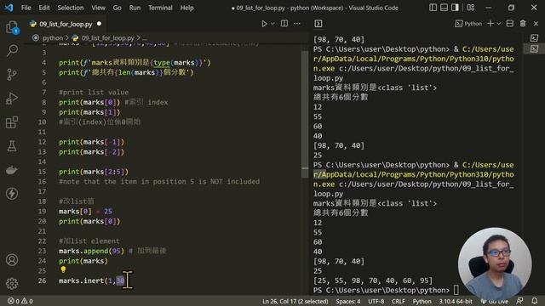The image size is (545, 306).
Task: Click the Python terminal label
Action: pyautogui.click(x=468, y=24)
